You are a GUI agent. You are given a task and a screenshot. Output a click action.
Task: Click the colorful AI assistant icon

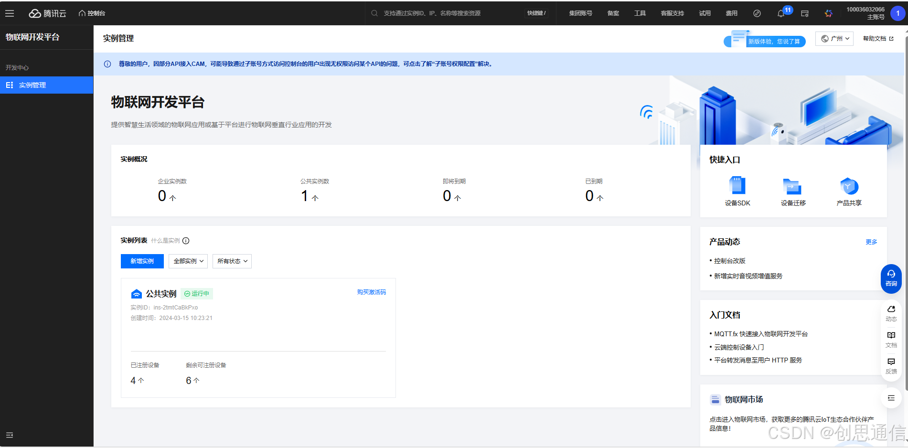click(x=829, y=13)
